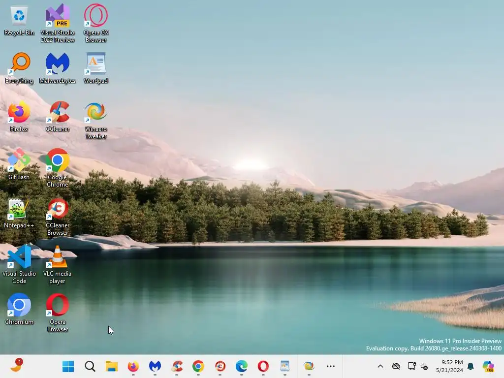Image resolution: width=504 pixels, height=378 pixels.
Task: Open notifications via the bell icon
Action: [471, 366]
